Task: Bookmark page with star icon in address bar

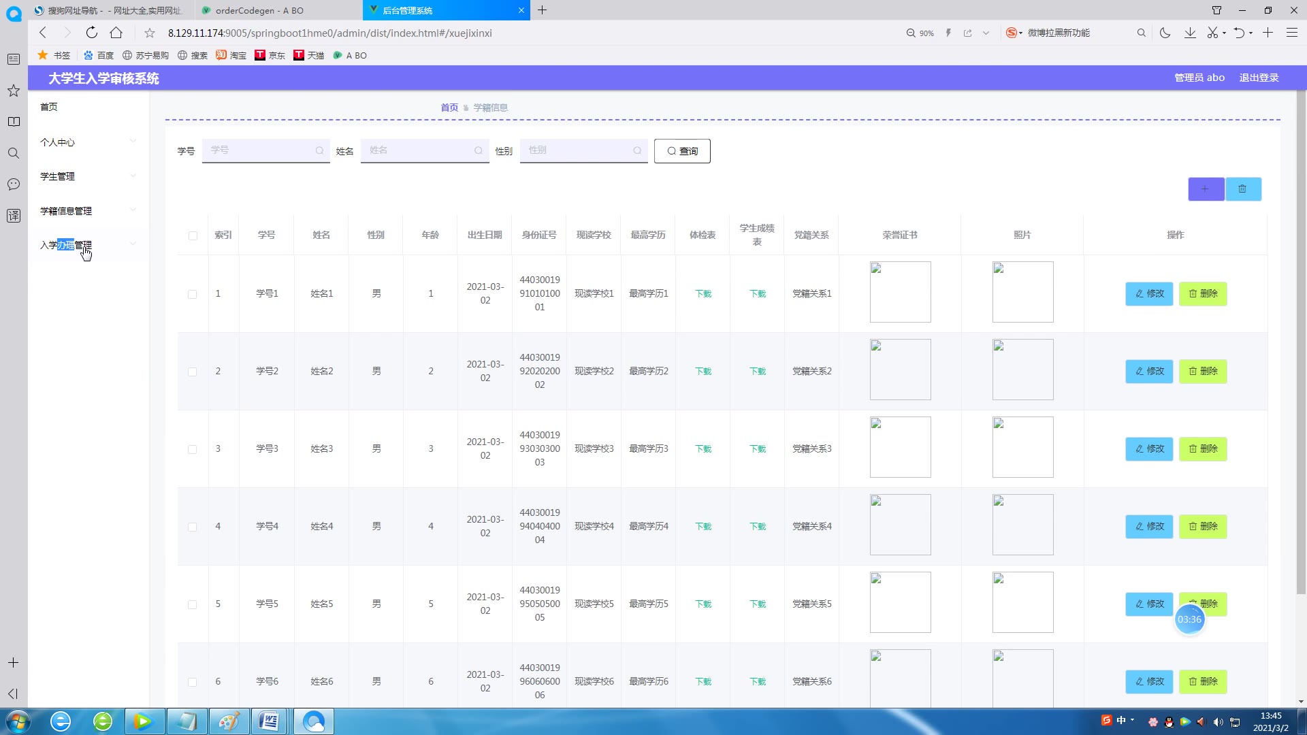Action: 150,33
